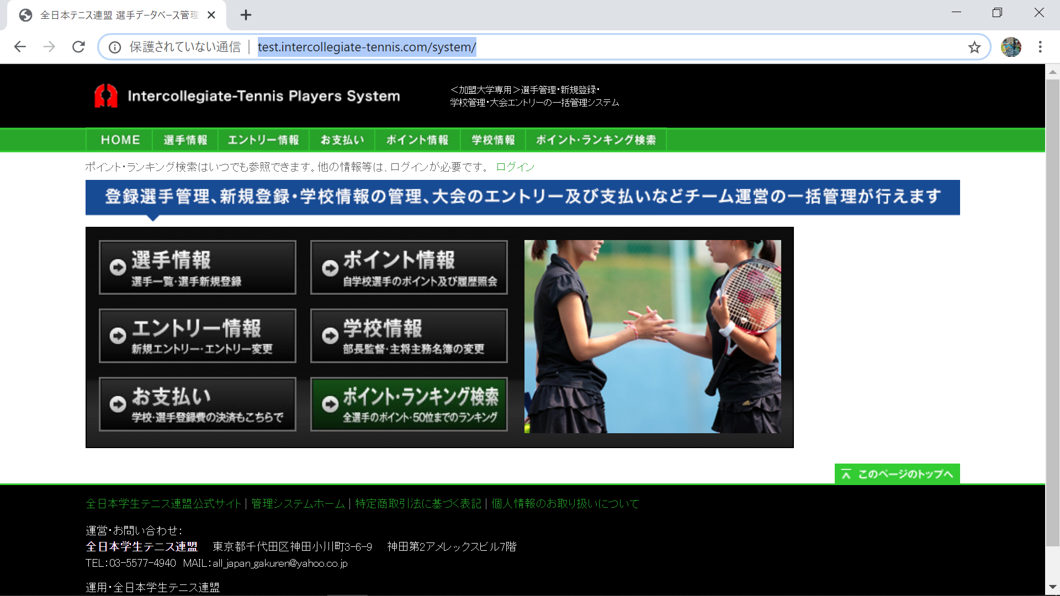This screenshot has height=596, width=1060.
Task: Click the green ポイント・ランキング検索 panel button
Action: [x=409, y=404]
